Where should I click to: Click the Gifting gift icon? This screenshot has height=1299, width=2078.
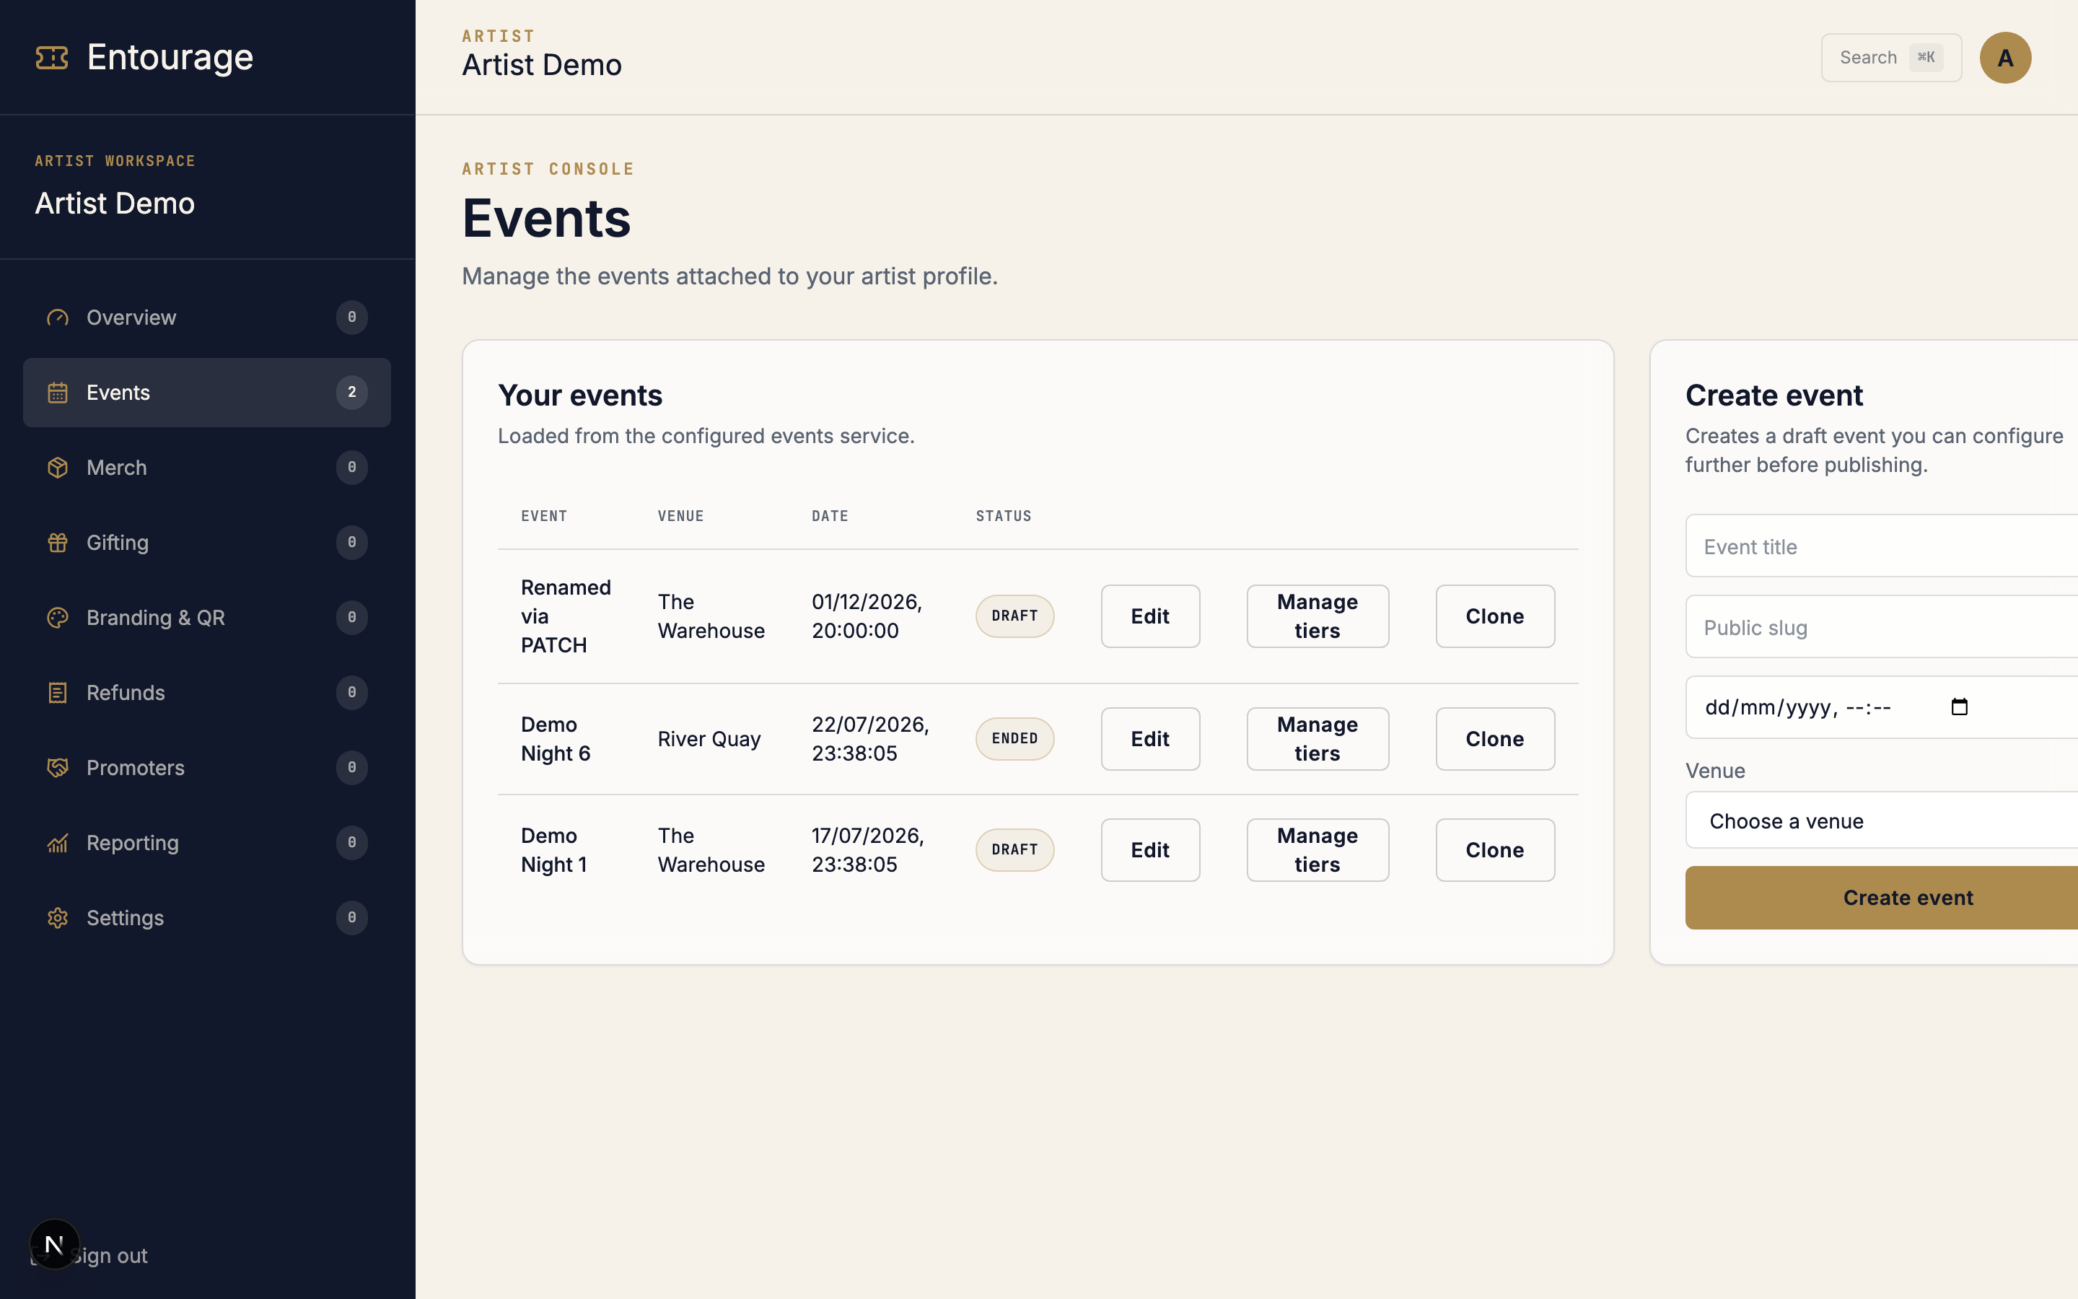pyautogui.click(x=58, y=543)
